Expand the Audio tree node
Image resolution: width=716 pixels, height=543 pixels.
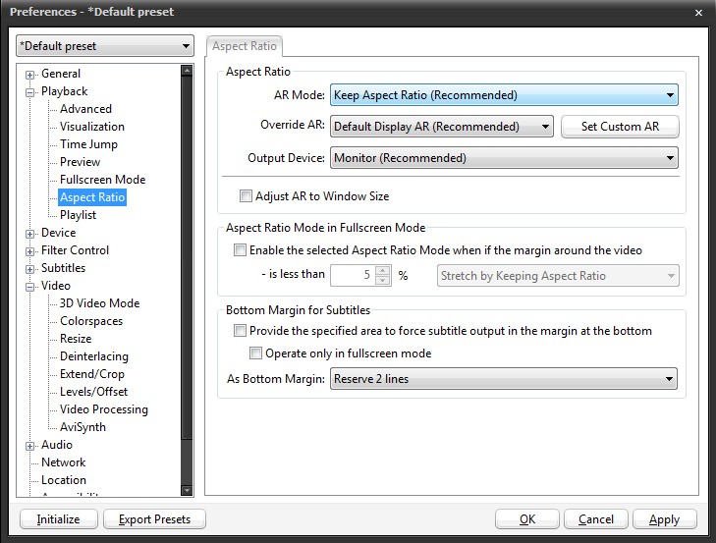pyautogui.click(x=30, y=446)
